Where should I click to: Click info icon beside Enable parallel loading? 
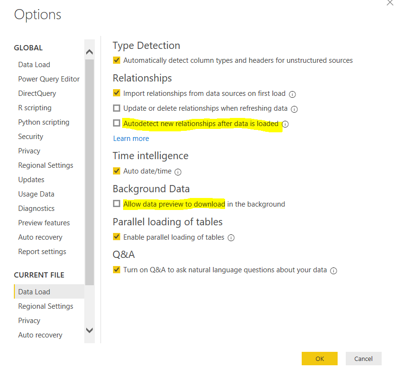coord(231,238)
